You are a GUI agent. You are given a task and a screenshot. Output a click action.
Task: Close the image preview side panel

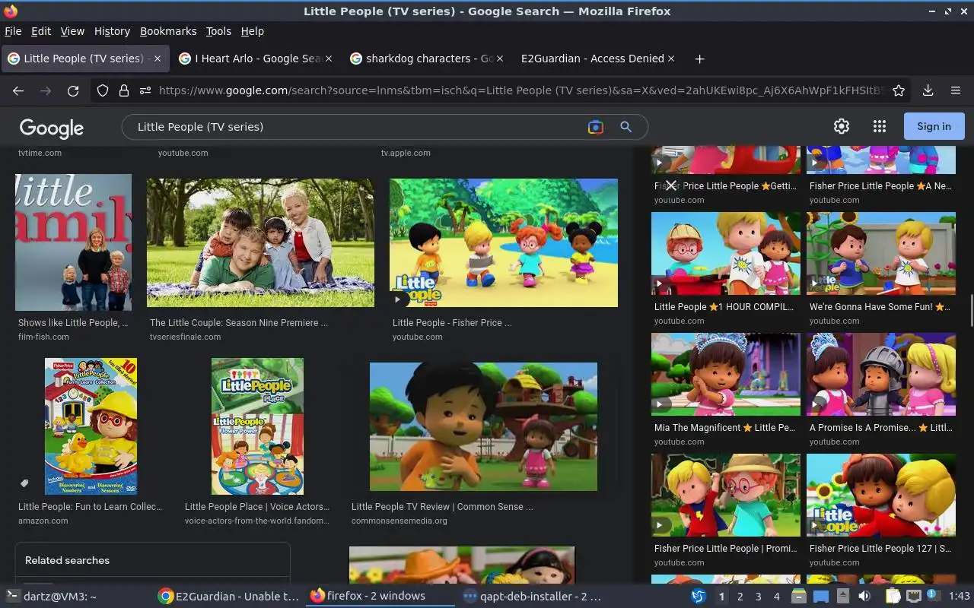point(670,185)
